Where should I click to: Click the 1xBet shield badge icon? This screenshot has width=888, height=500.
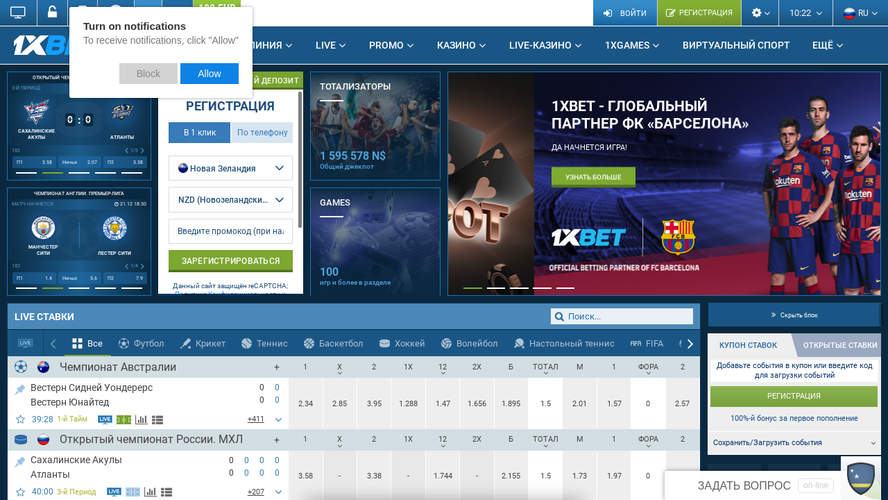point(861,478)
